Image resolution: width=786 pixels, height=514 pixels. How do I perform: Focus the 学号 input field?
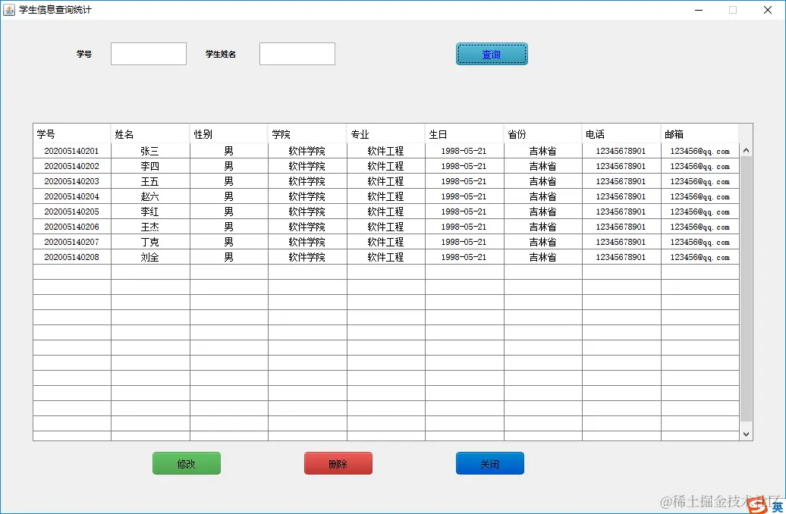coord(149,54)
